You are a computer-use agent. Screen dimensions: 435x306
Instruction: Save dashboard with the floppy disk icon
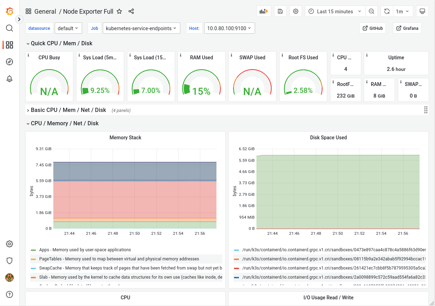(280, 11)
